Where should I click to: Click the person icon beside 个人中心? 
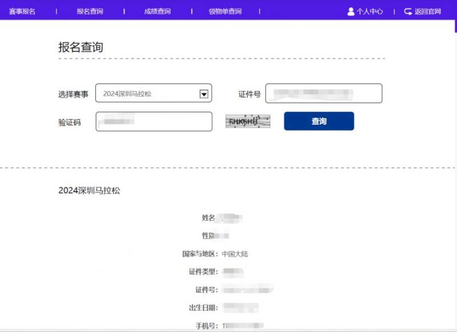tap(350, 11)
